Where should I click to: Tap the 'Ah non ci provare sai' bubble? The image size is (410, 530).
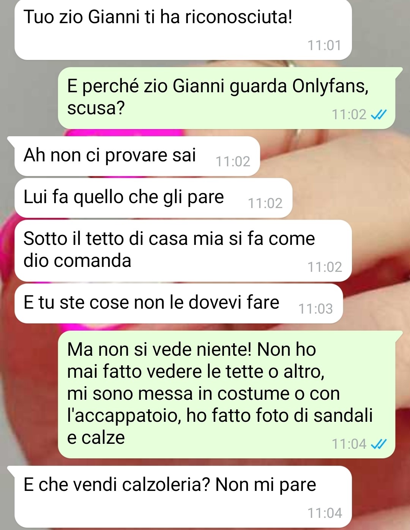(137, 156)
